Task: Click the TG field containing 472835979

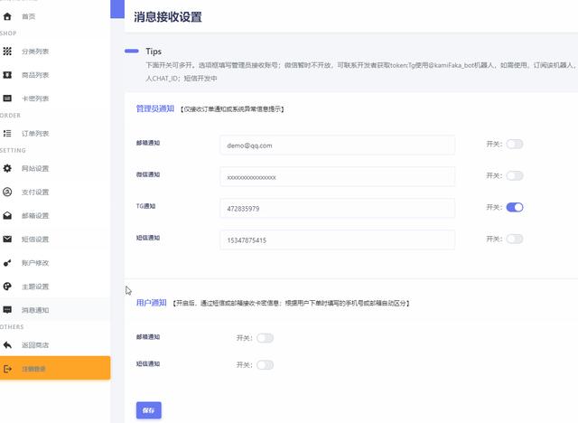Action: [x=337, y=209]
